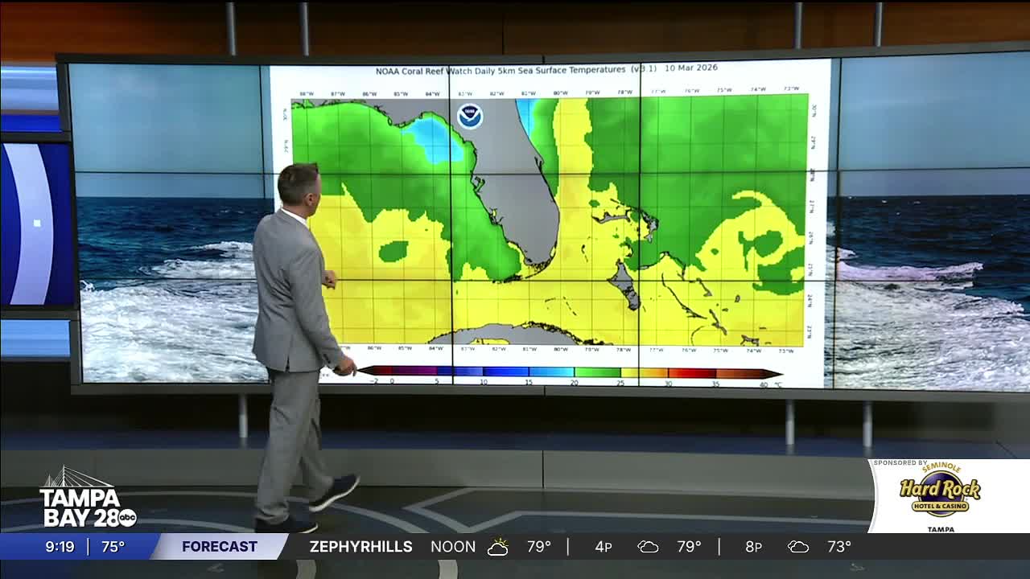
Task: Click the abc circle in the station logo
Action: click(126, 518)
